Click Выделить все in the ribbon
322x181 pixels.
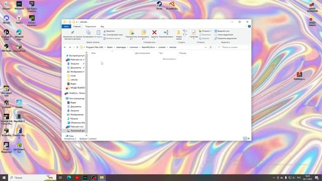(x=222, y=31)
